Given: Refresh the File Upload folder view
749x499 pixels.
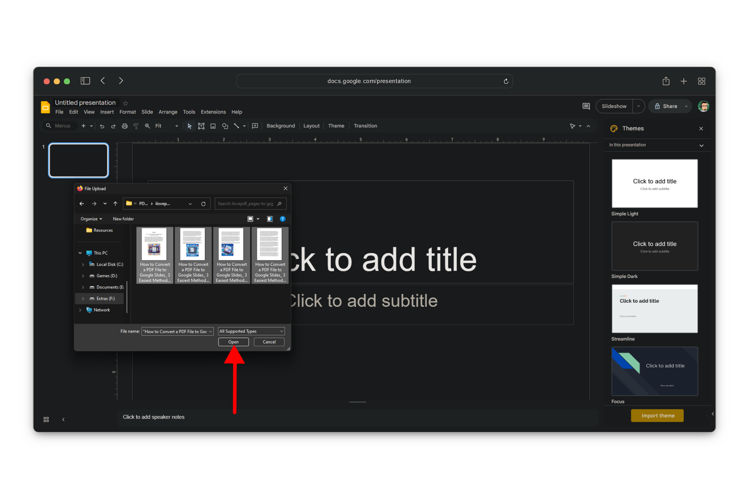Looking at the screenshot, I should click(203, 204).
